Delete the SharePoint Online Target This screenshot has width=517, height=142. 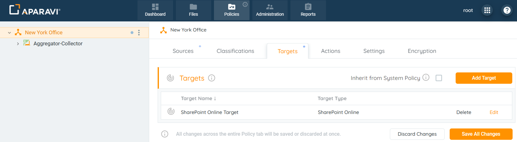464,112
